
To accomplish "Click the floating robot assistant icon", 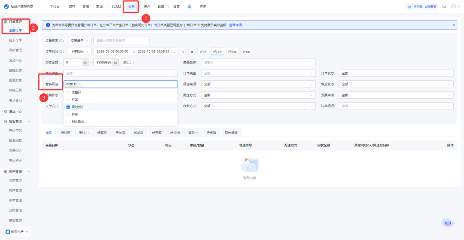I will tap(448, 222).
